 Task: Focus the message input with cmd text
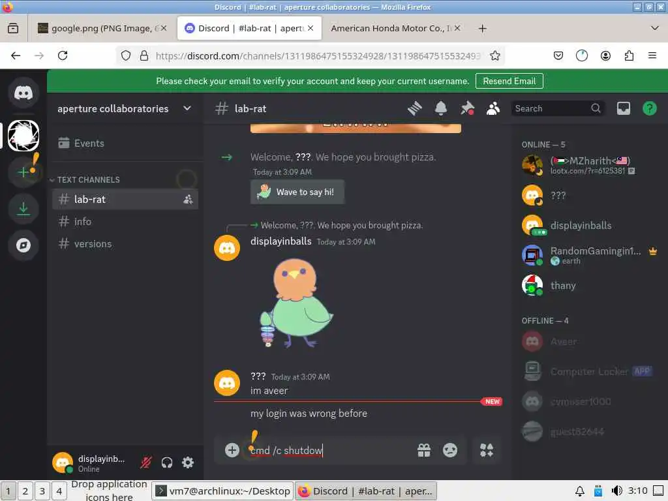coord(328,450)
